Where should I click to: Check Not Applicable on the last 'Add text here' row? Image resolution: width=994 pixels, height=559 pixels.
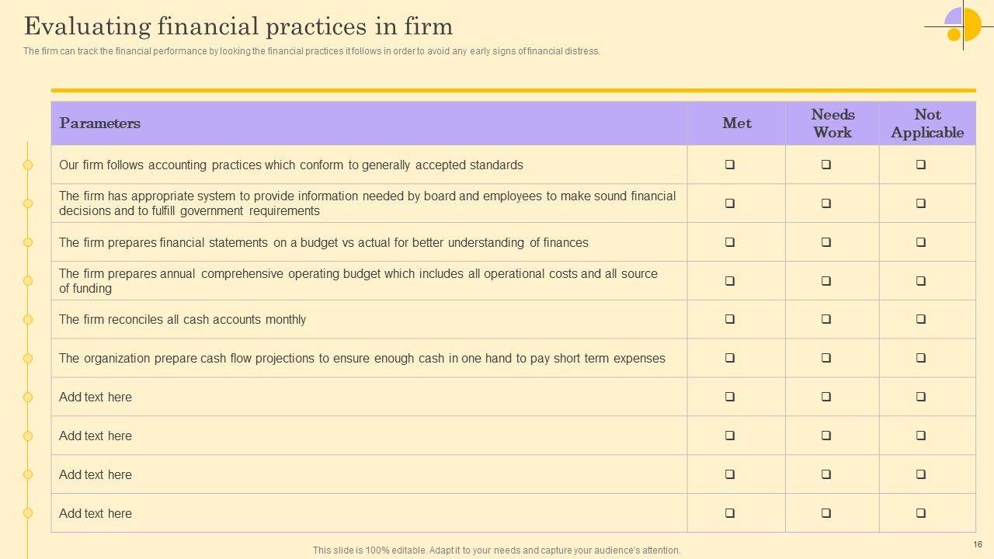(920, 513)
